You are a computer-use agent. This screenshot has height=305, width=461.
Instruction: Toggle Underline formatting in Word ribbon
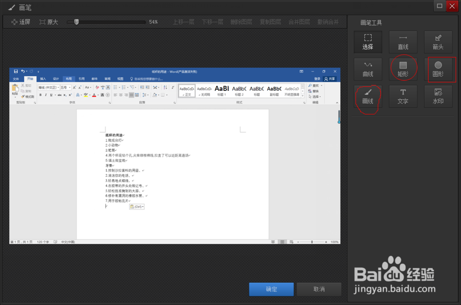[51, 95]
